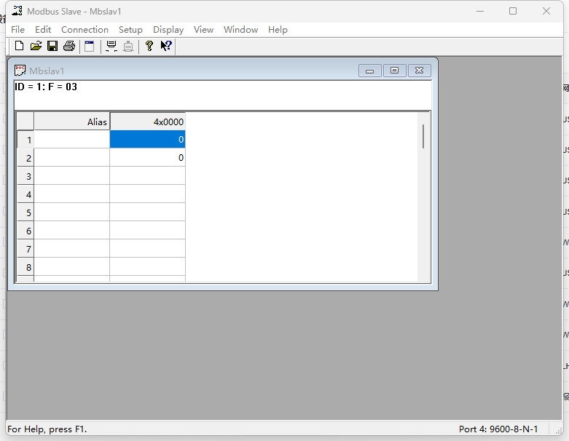Open the Display menu
The image size is (569, 441).
(x=168, y=30)
